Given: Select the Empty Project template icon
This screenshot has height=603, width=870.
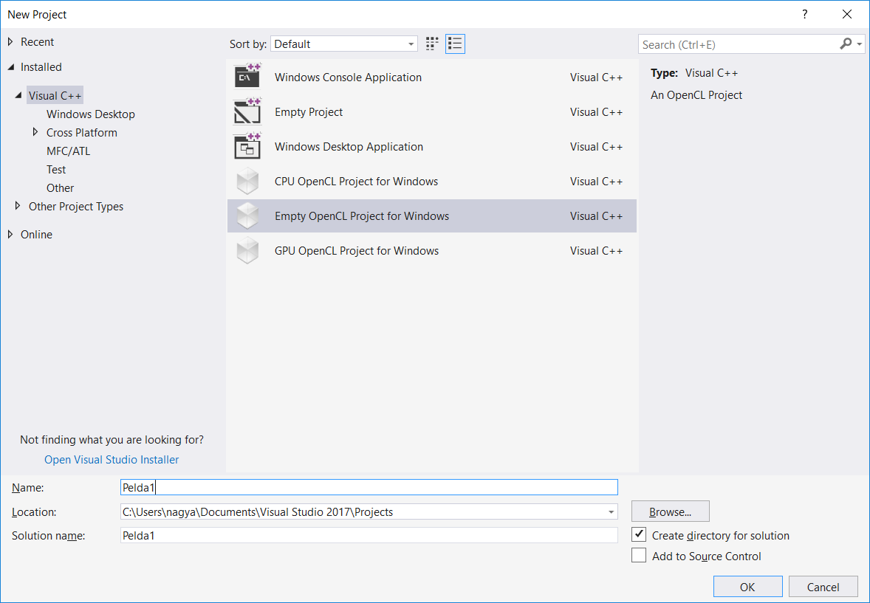Looking at the screenshot, I should pyautogui.click(x=247, y=112).
